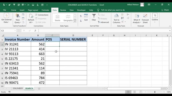172x96 pixels.
Task: Switch to Page Layout view in status bar
Action: point(134,92)
